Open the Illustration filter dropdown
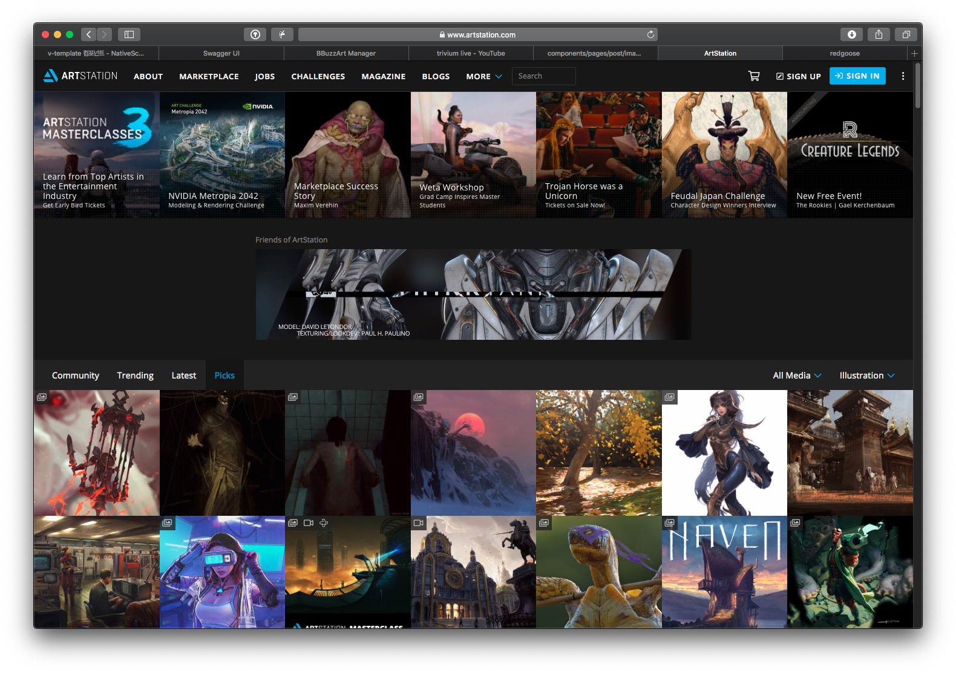This screenshot has height=673, width=956. click(866, 376)
